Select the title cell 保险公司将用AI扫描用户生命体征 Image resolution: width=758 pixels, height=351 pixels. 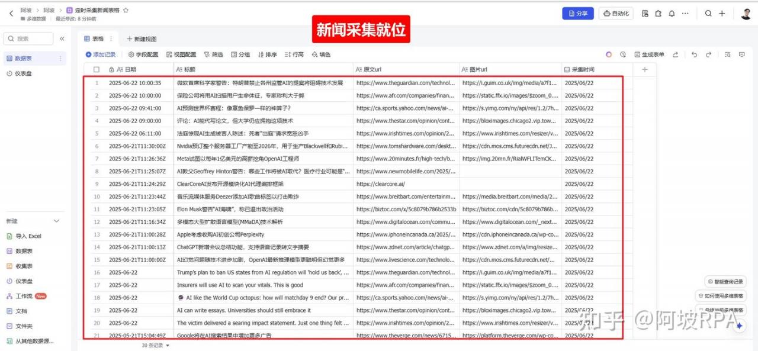(x=264, y=95)
